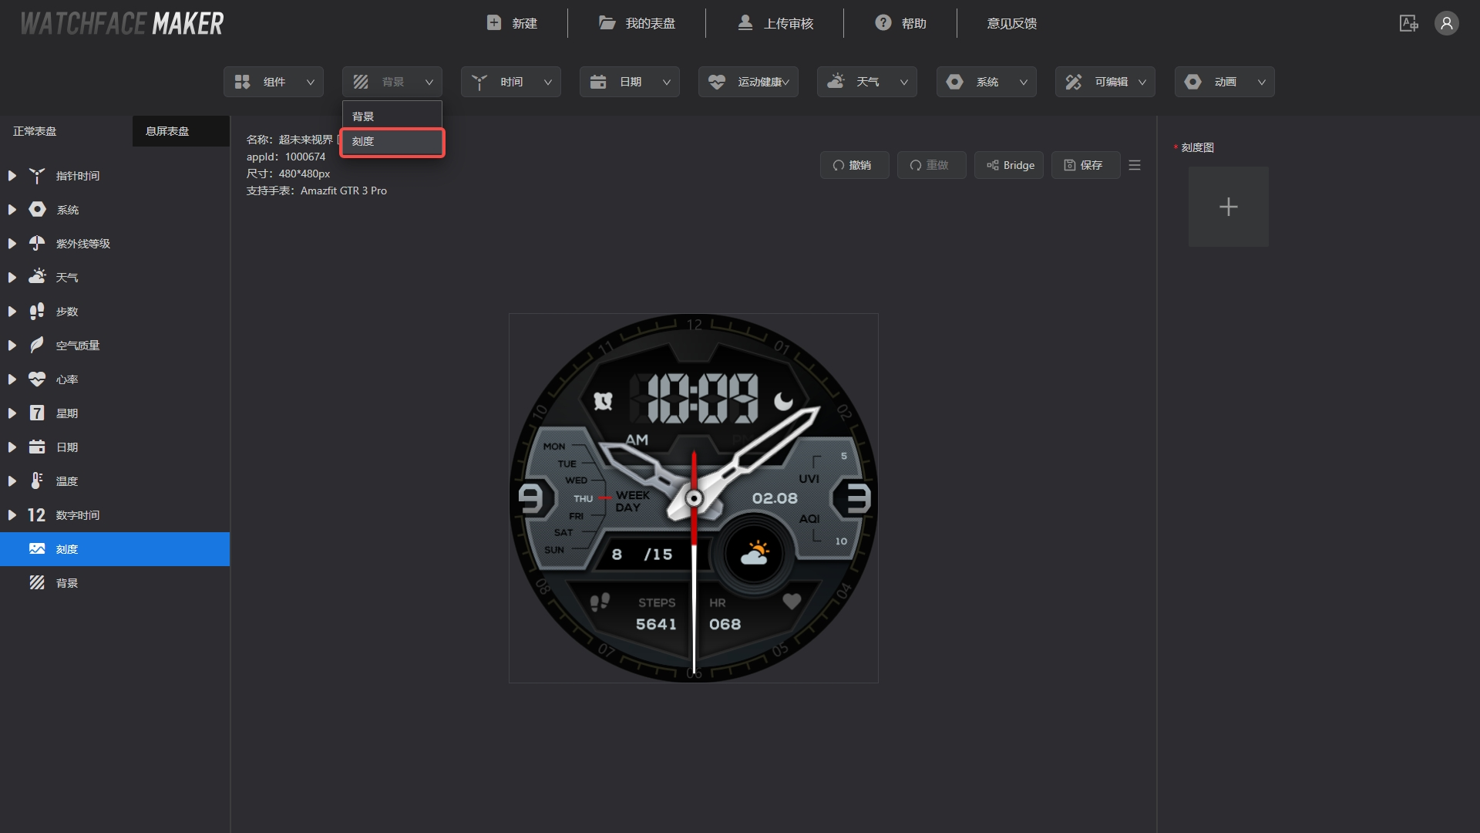
Task: Select 刻度 from the open 背景 dropdown
Action: tap(392, 142)
